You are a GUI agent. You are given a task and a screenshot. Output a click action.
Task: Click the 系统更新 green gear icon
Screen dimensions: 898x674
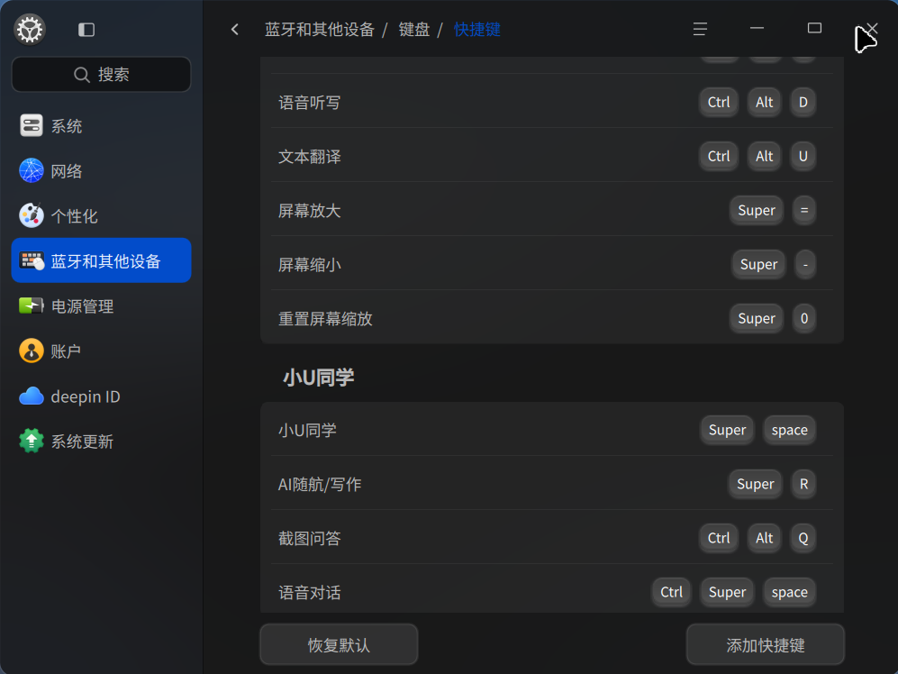[32, 441]
